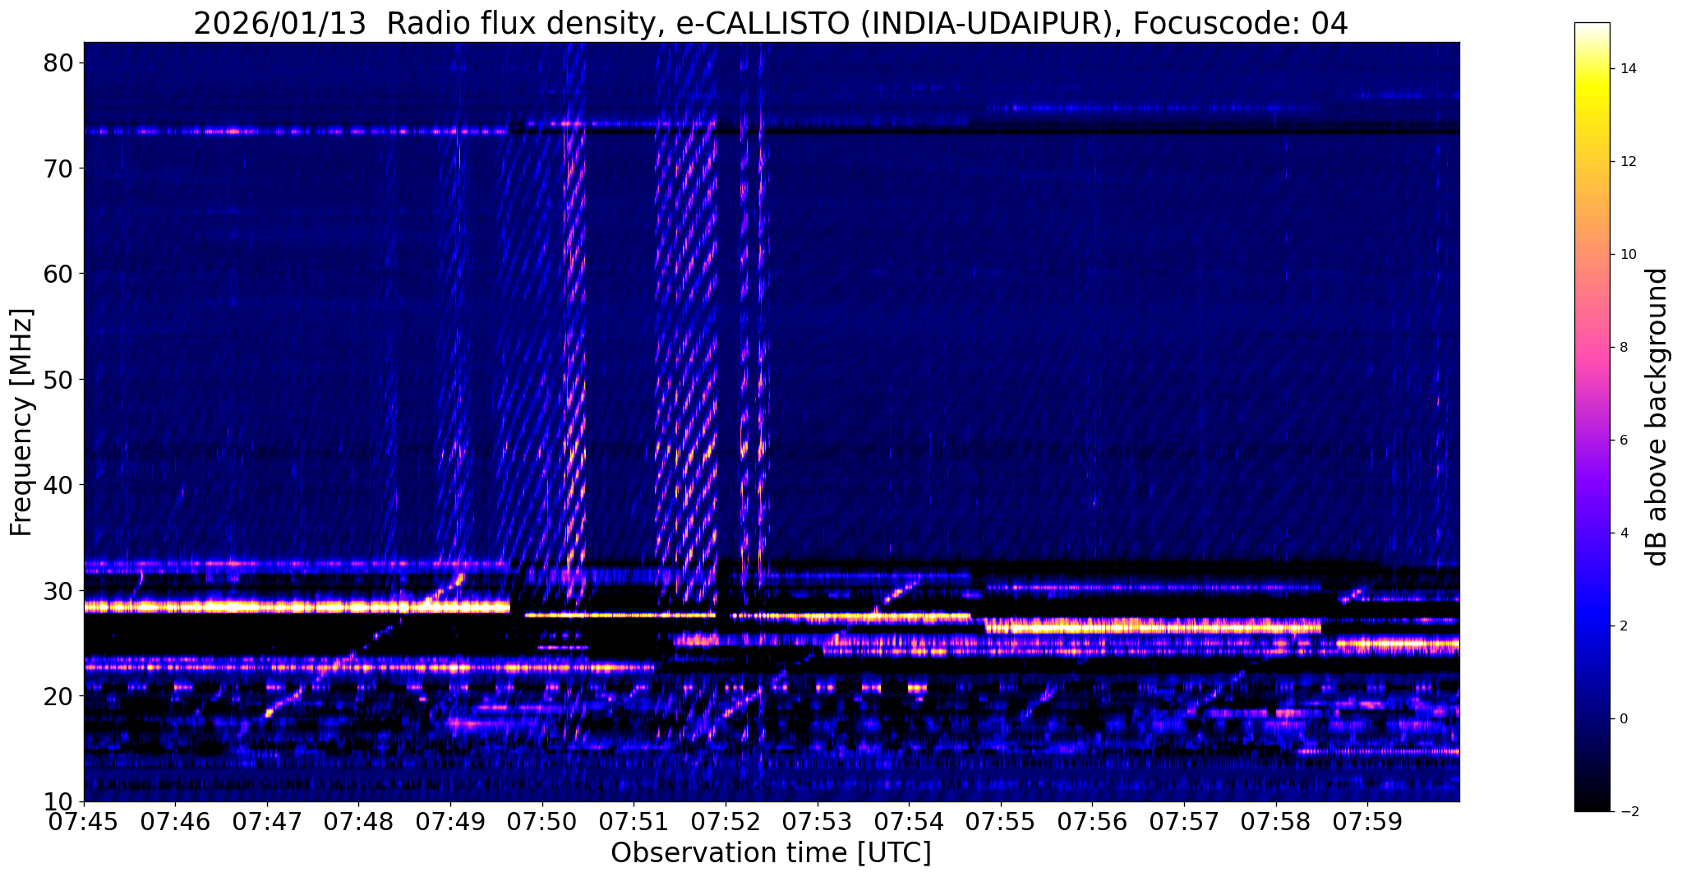Click the plot title mentioning e-CALLISTO INDIA-UDAIPUR

coord(771,23)
